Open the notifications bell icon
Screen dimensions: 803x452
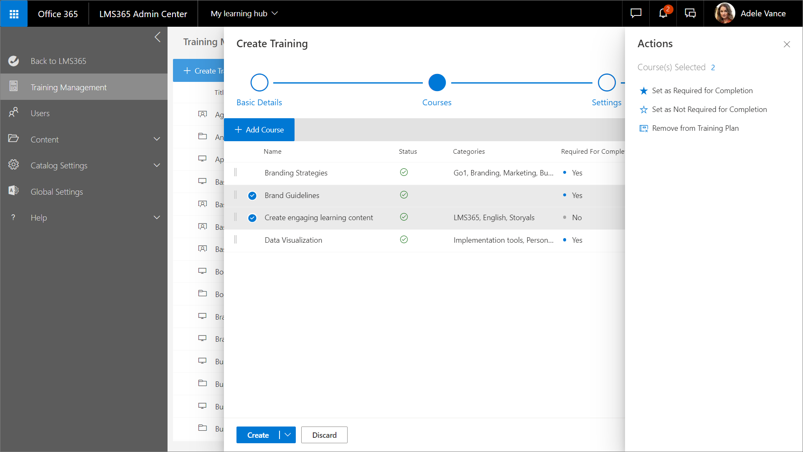(663, 13)
